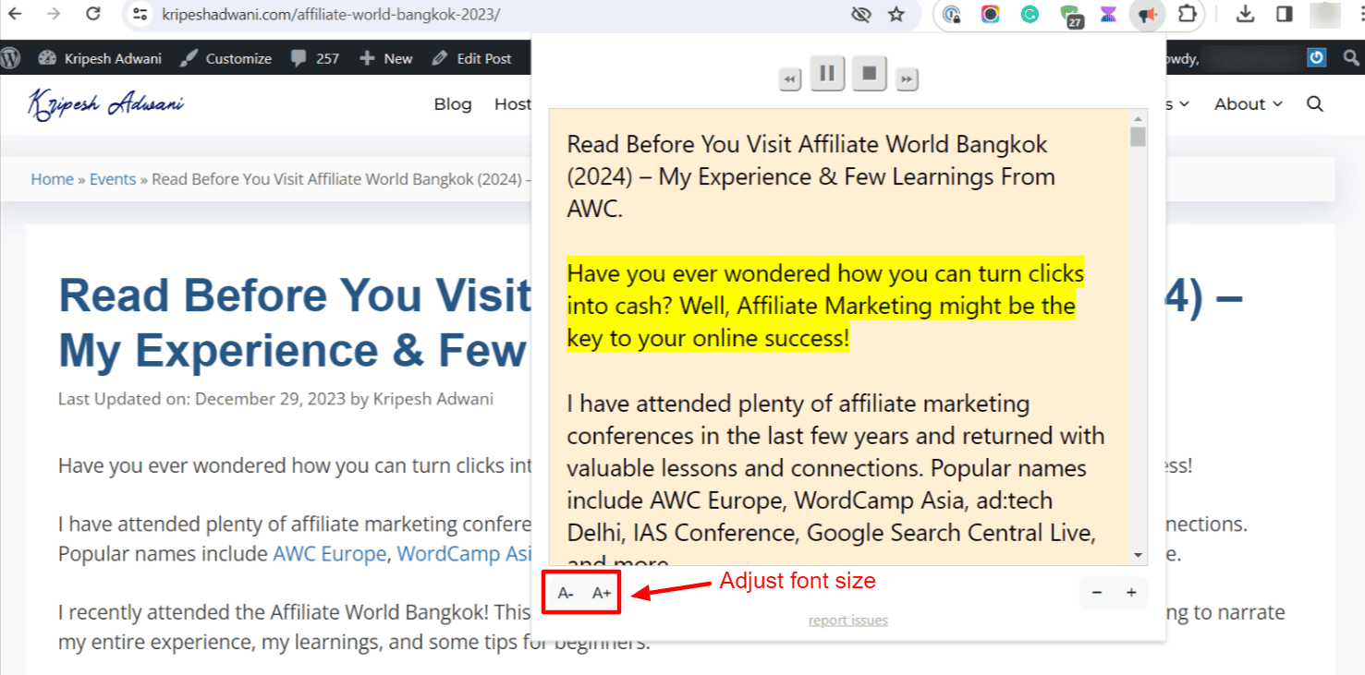Click the plus button at popup bottom right
The image size is (1365, 675).
1131,593
